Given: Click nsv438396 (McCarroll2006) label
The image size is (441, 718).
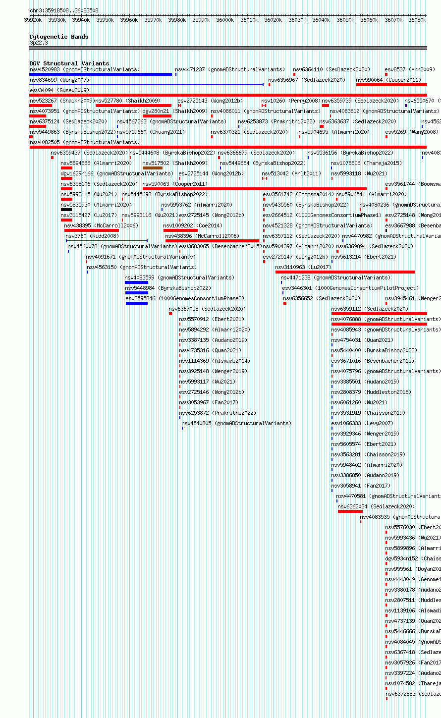Looking at the screenshot, I should (202, 236).
